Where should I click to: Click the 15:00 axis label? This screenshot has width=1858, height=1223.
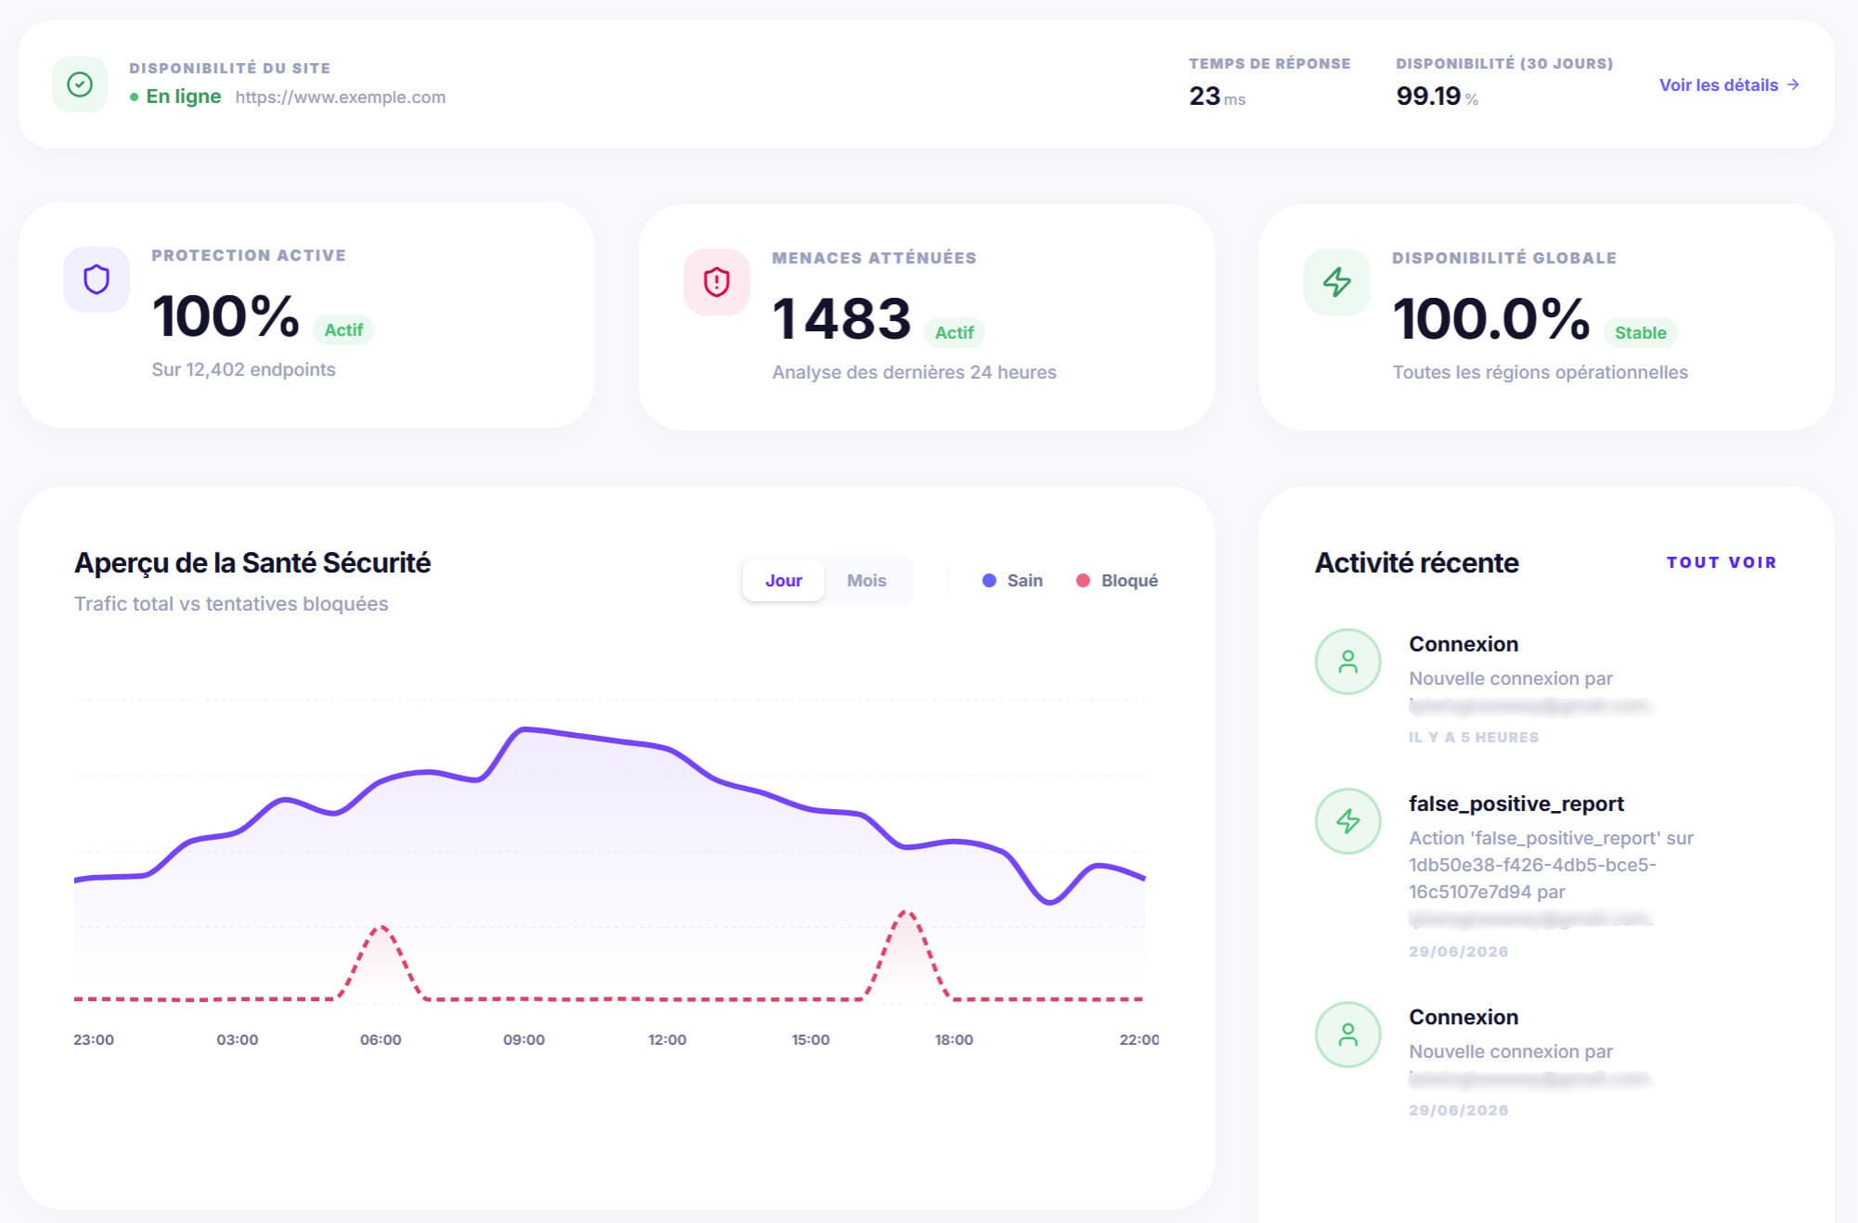[810, 1040]
